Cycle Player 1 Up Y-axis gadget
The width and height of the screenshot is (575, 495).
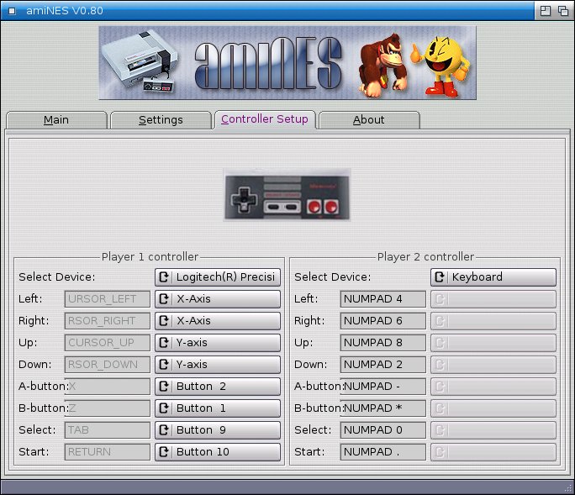(218, 343)
